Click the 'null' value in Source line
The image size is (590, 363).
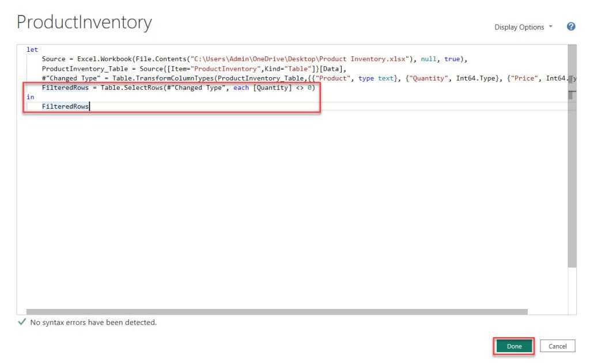[429, 59]
